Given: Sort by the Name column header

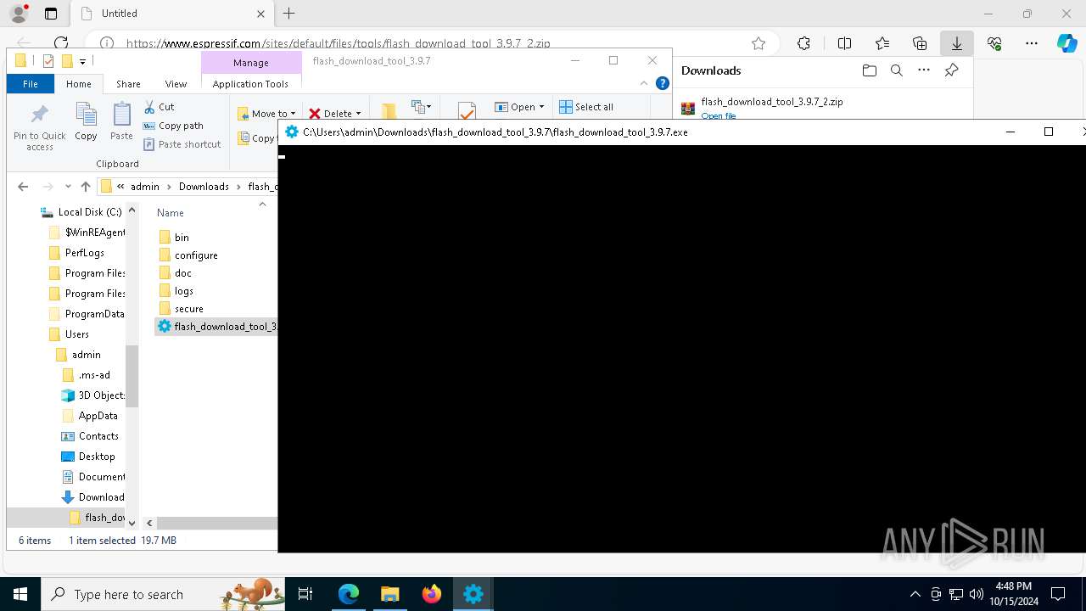Looking at the screenshot, I should click(x=171, y=213).
